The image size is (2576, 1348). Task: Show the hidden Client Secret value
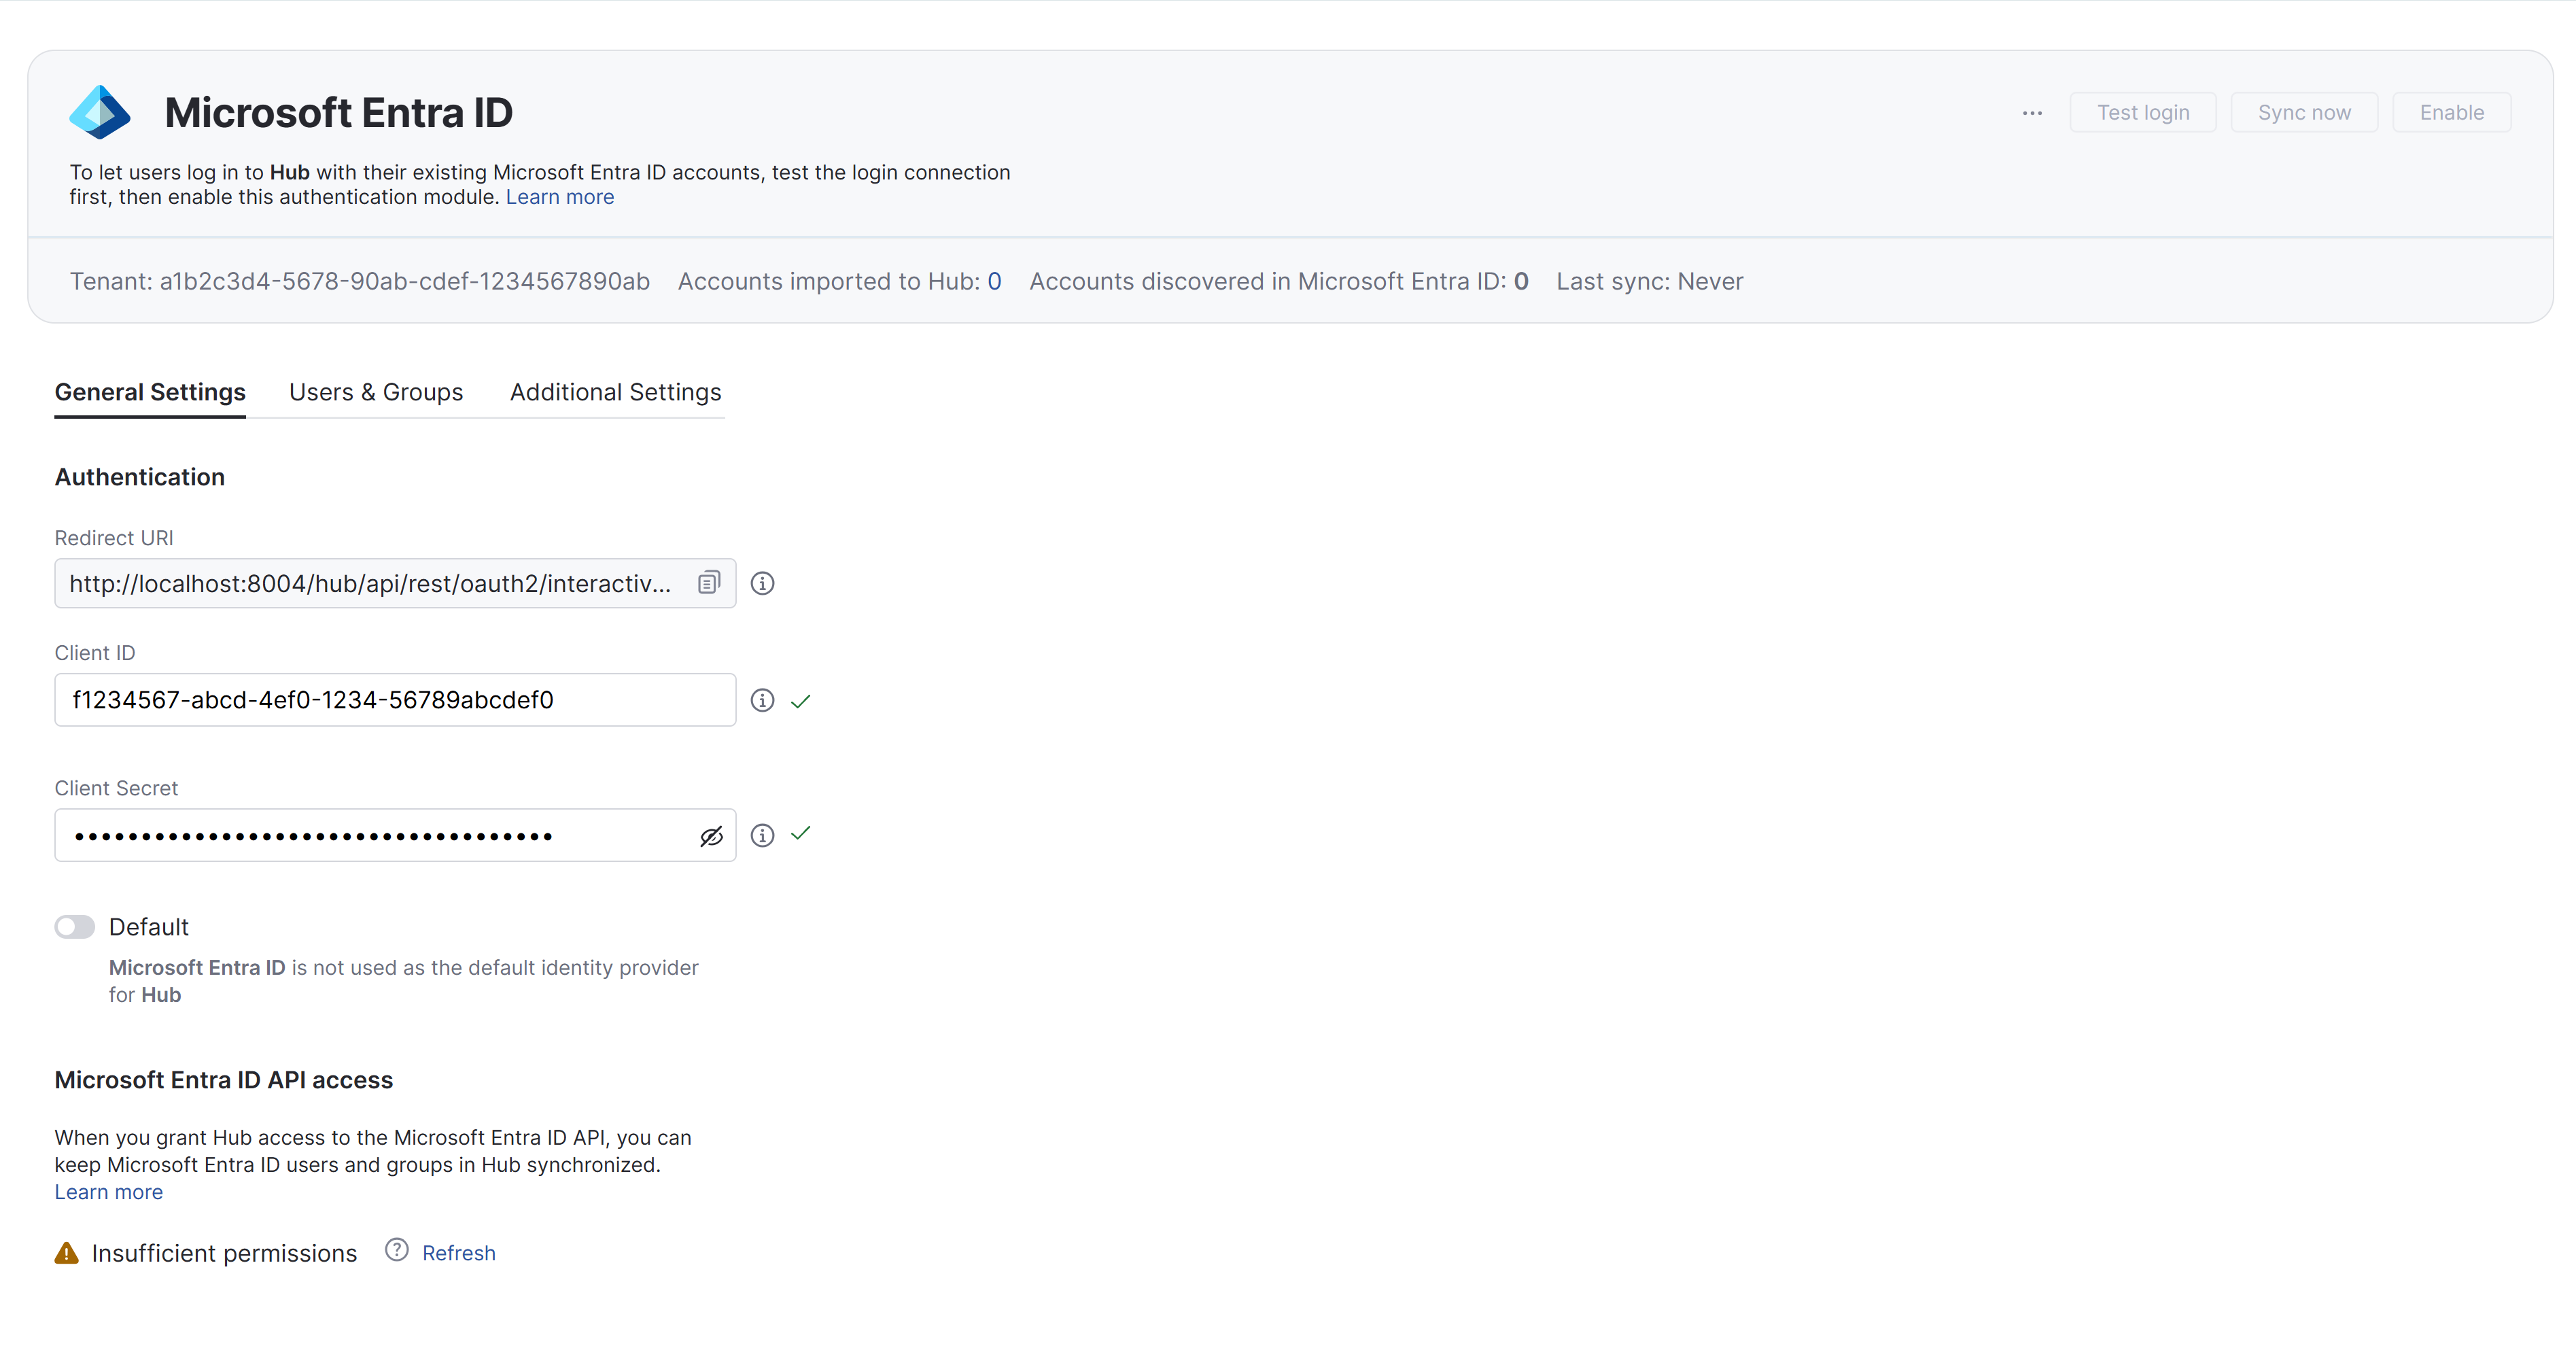(711, 835)
